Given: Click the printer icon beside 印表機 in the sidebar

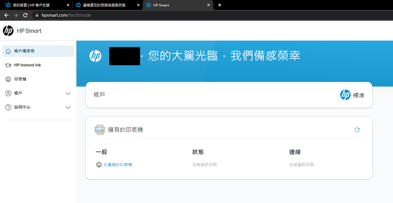Looking at the screenshot, I should pyautogui.click(x=8, y=79).
